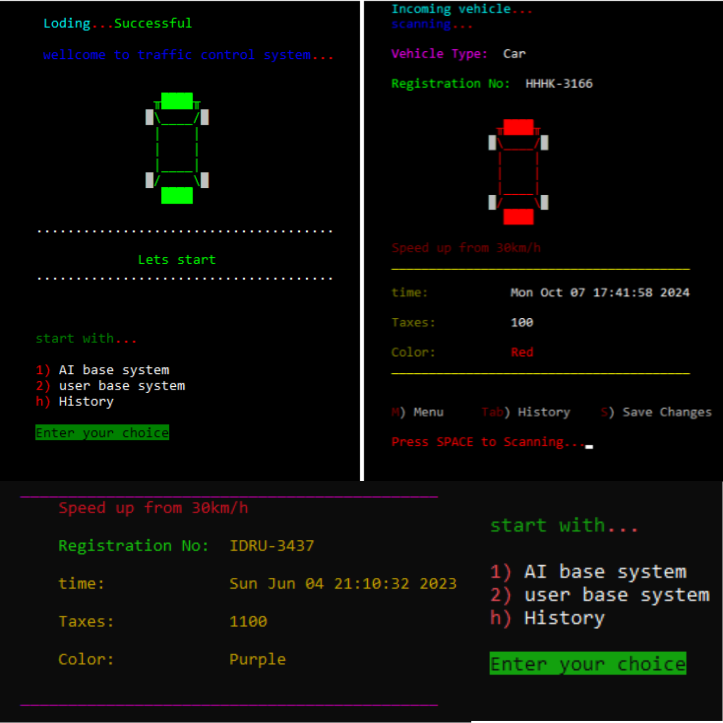This screenshot has height=723, width=723.
Task: Click the larger Enter your choice field
Action: (x=587, y=664)
